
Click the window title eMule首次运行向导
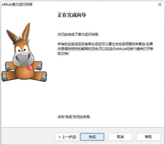click(17, 4)
